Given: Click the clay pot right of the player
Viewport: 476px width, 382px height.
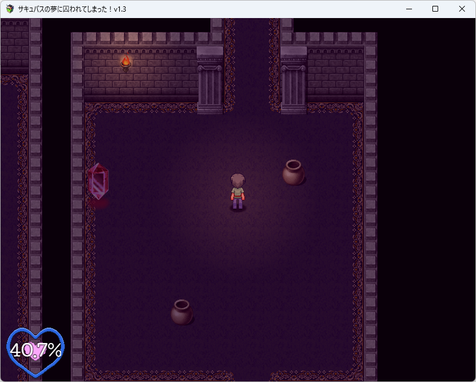Looking at the screenshot, I should (293, 173).
